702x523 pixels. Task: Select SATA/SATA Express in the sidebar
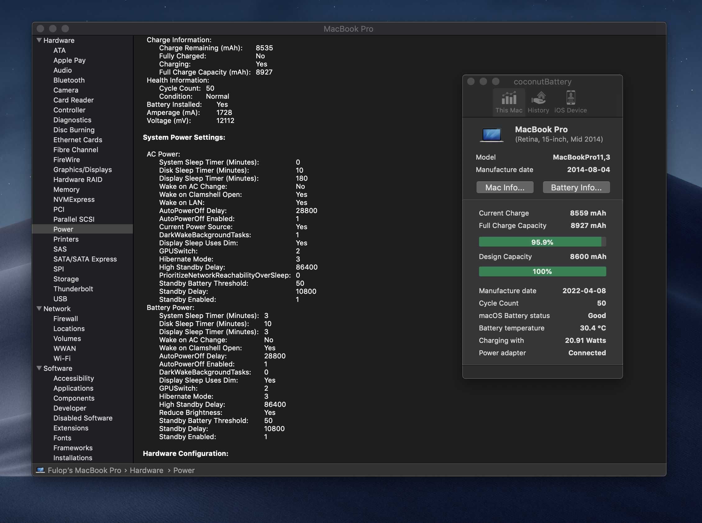[85, 259]
